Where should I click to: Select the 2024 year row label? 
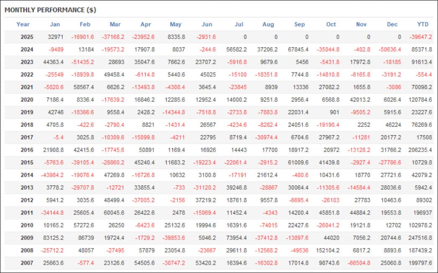27,49
